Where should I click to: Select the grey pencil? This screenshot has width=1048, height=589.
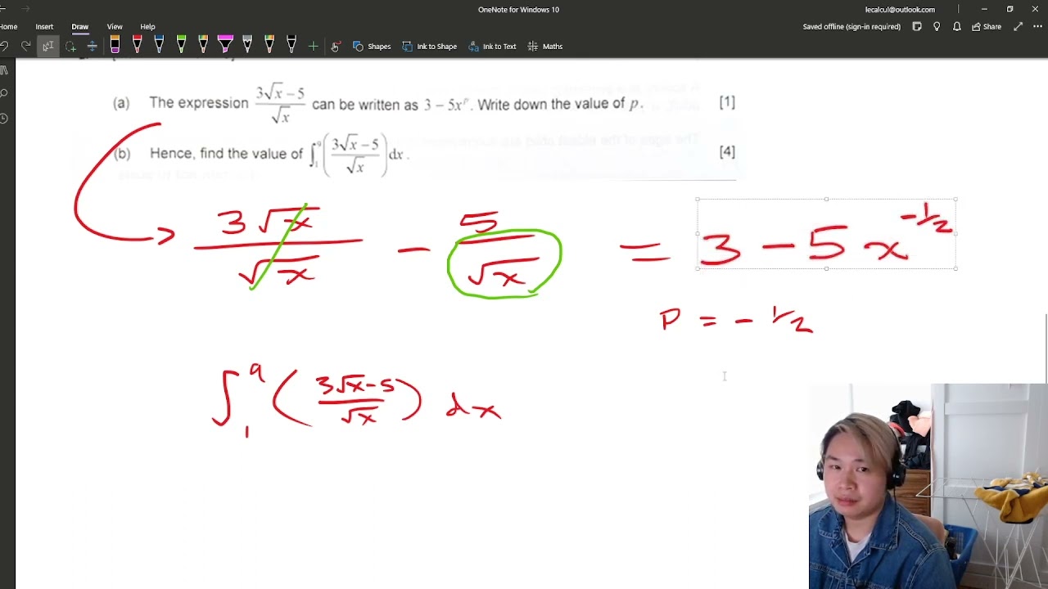coord(247,46)
